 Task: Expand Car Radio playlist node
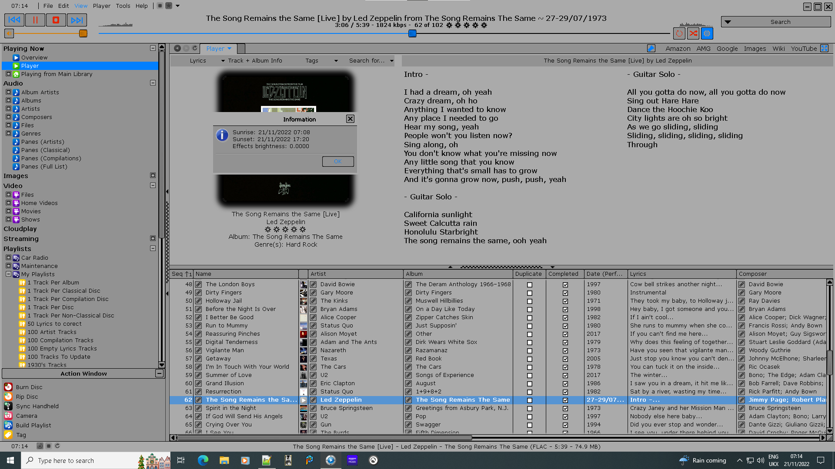(x=8, y=258)
